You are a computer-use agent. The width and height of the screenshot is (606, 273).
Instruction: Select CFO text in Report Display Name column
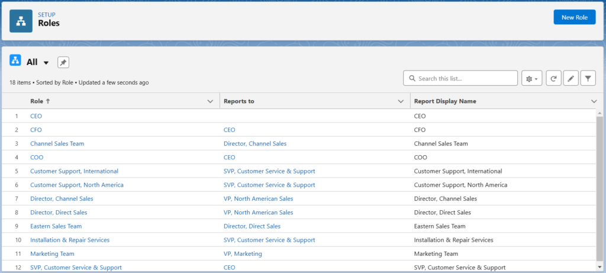(420, 130)
